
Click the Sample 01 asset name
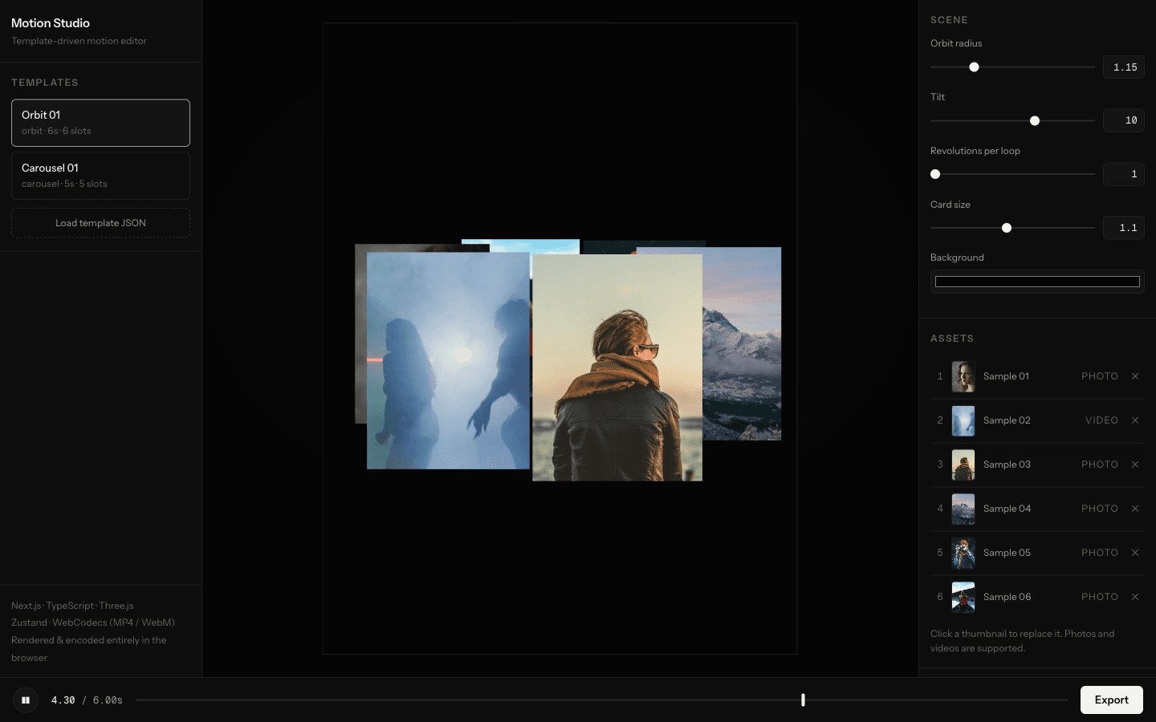[1006, 376]
